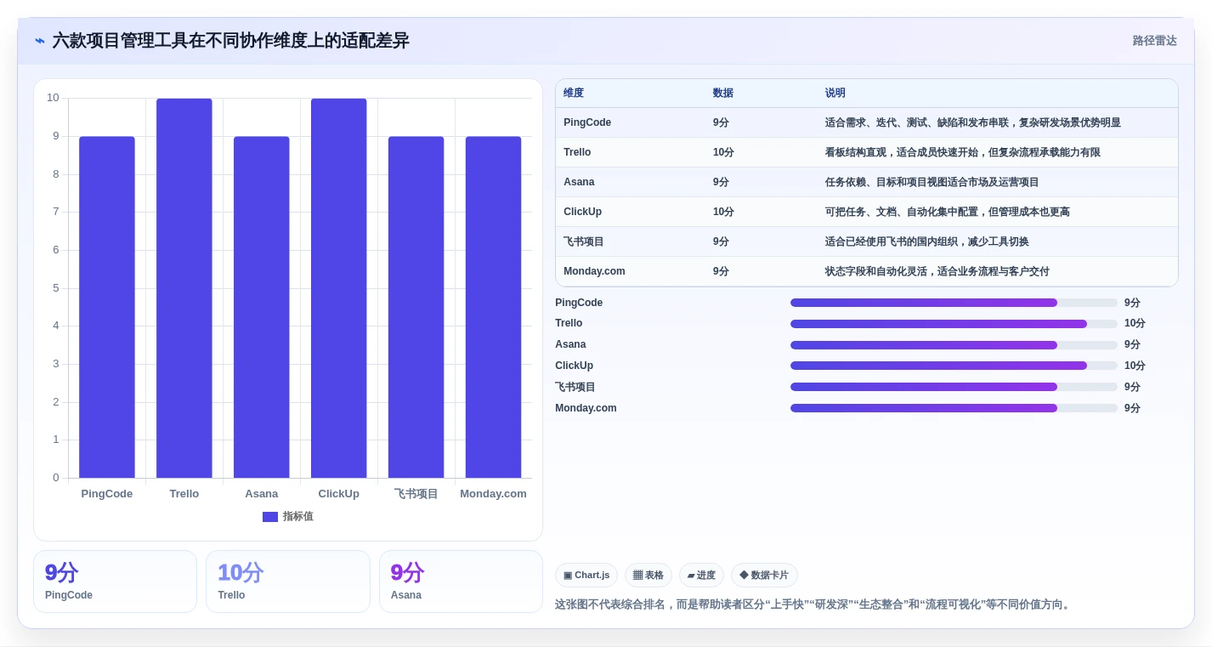Viewport: 1212px width, 647px height.
Task: Click the lightning icon beside the title
Action: point(40,41)
